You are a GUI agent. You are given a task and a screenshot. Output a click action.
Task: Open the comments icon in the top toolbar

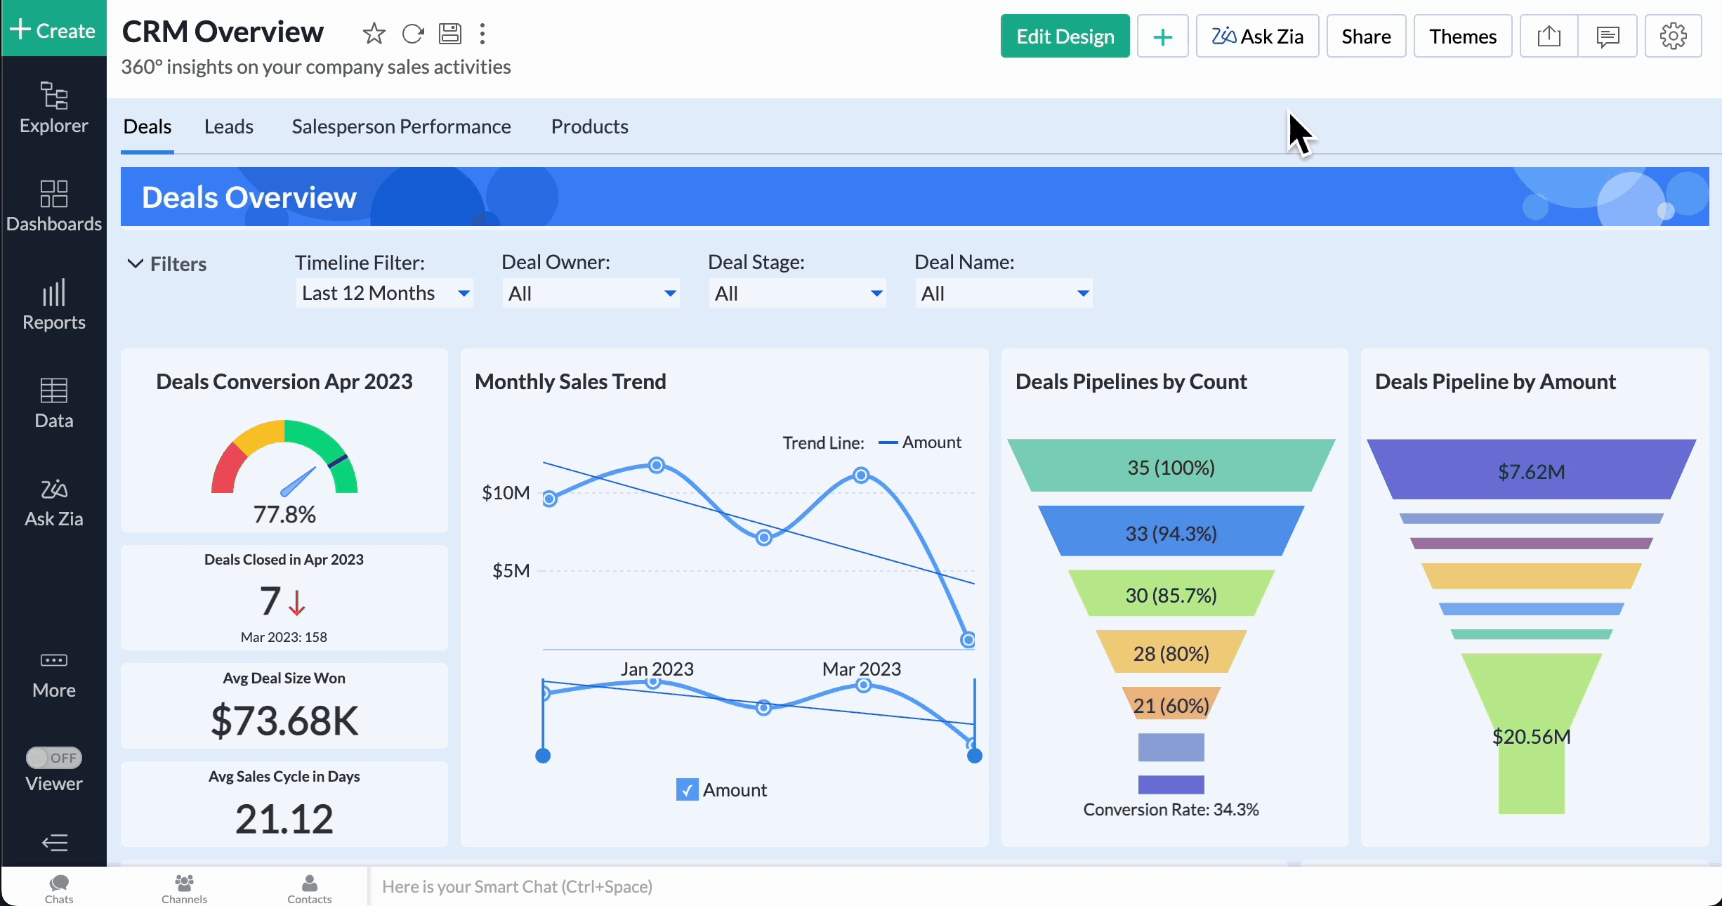[x=1608, y=36]
